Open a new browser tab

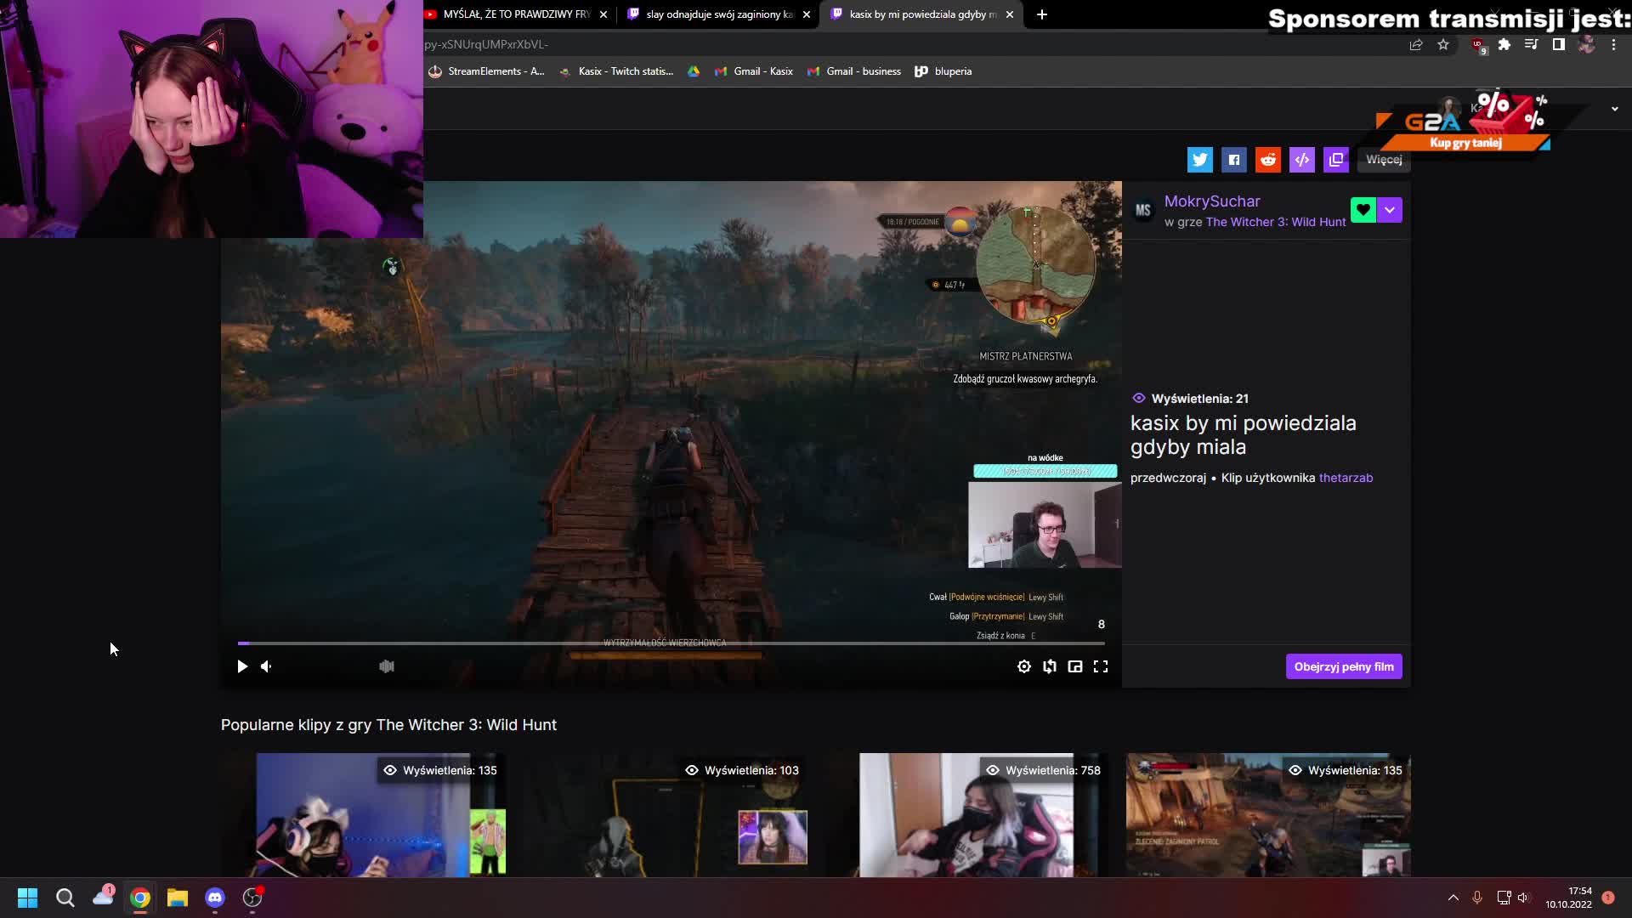pos(1042,14)
